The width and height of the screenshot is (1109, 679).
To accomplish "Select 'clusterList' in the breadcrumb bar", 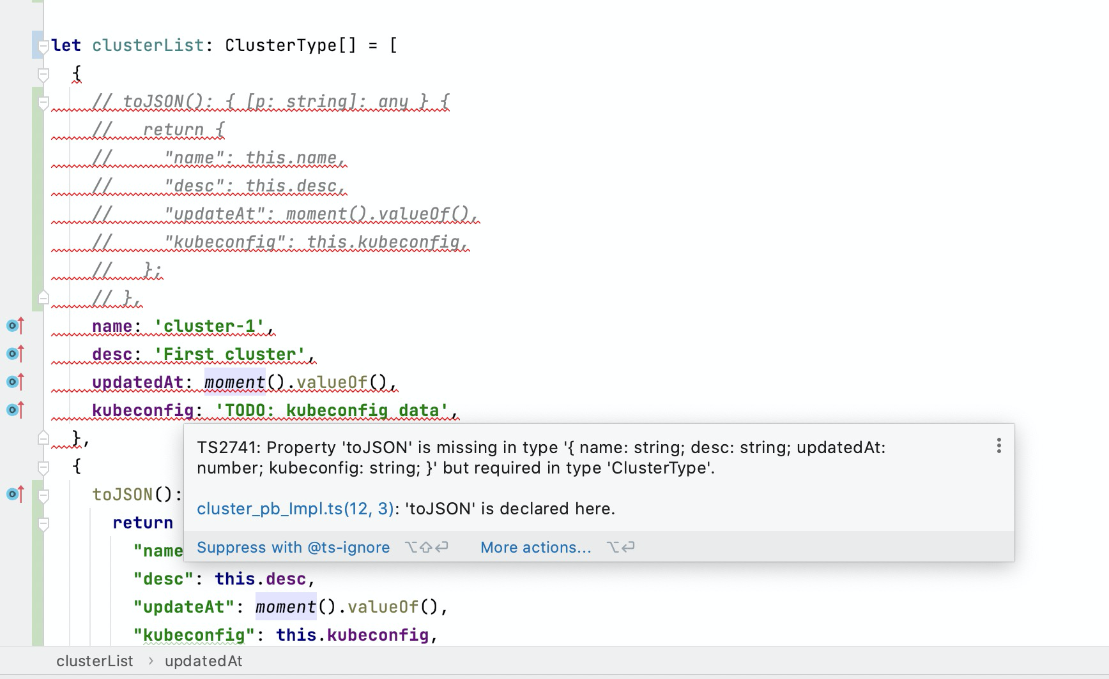I will click(95, 661).
